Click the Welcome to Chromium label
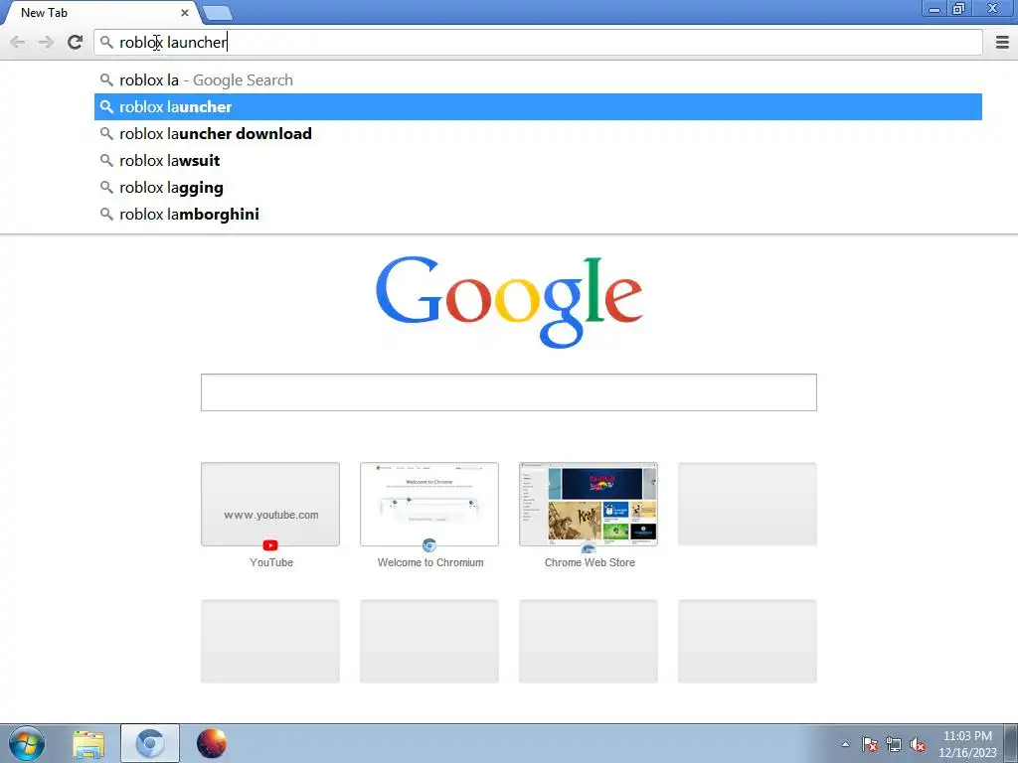The image size is (1018, 763). click(x=430, y=562)
